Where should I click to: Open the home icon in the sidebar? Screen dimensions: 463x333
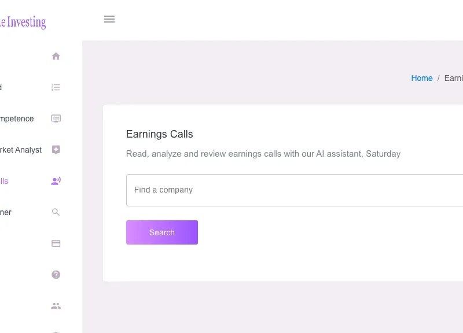pyautogui.click(x=56, y=56)
